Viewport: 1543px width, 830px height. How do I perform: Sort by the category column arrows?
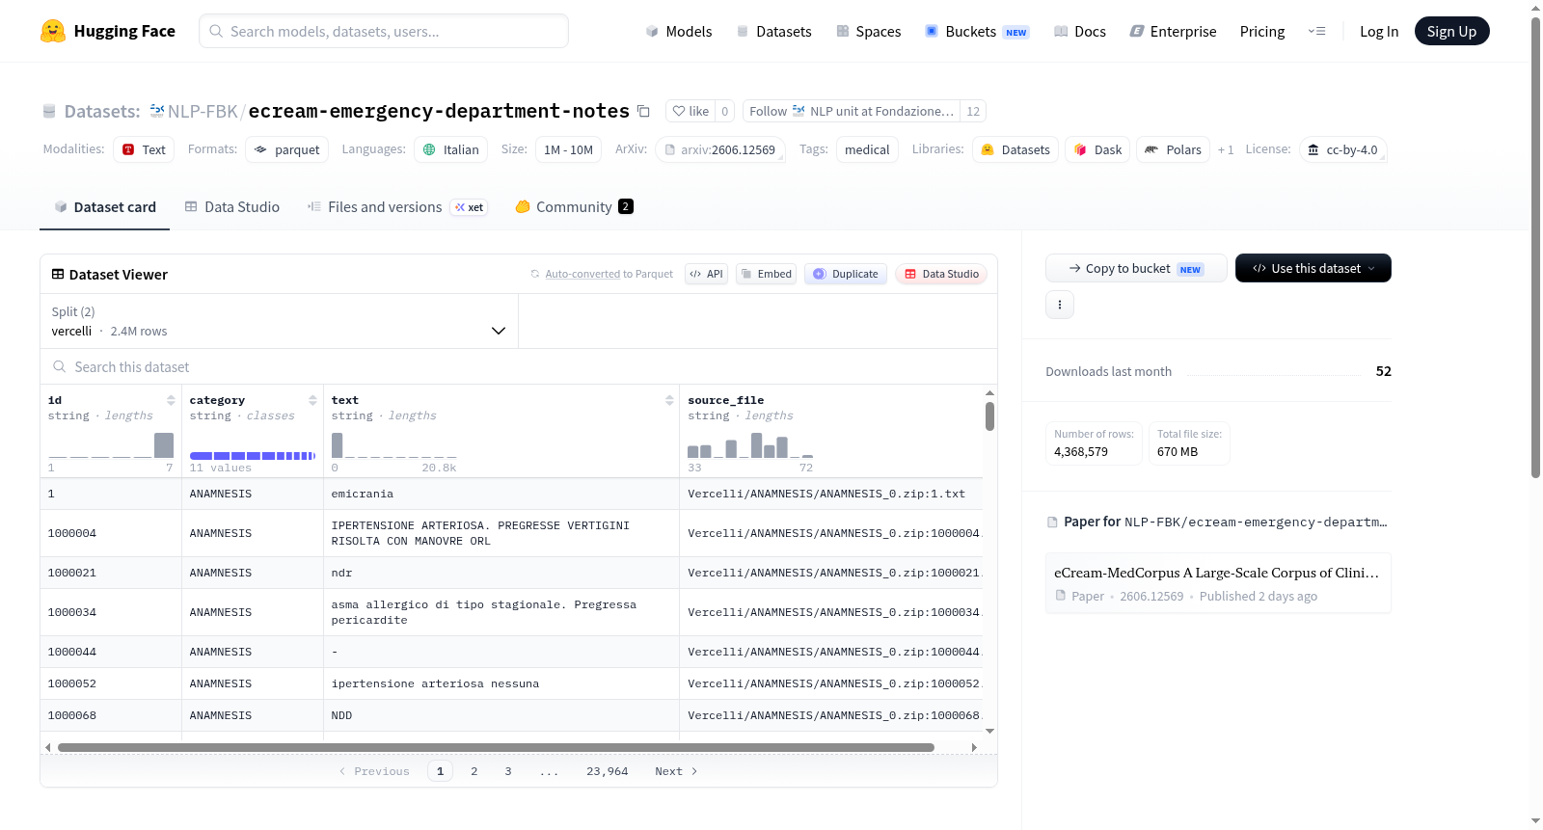coord(312,400)
